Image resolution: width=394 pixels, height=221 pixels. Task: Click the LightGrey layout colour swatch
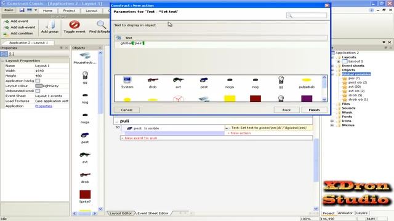39,86
